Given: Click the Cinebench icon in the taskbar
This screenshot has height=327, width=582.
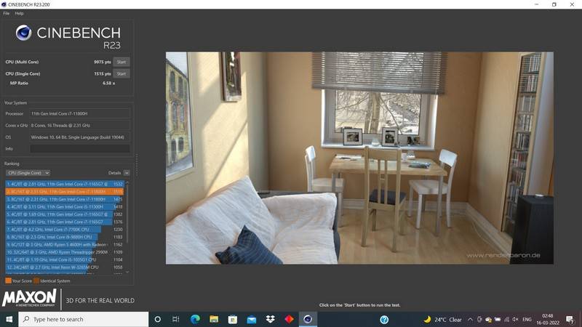Looking at the screenshot, I should [x=308, y=319].
